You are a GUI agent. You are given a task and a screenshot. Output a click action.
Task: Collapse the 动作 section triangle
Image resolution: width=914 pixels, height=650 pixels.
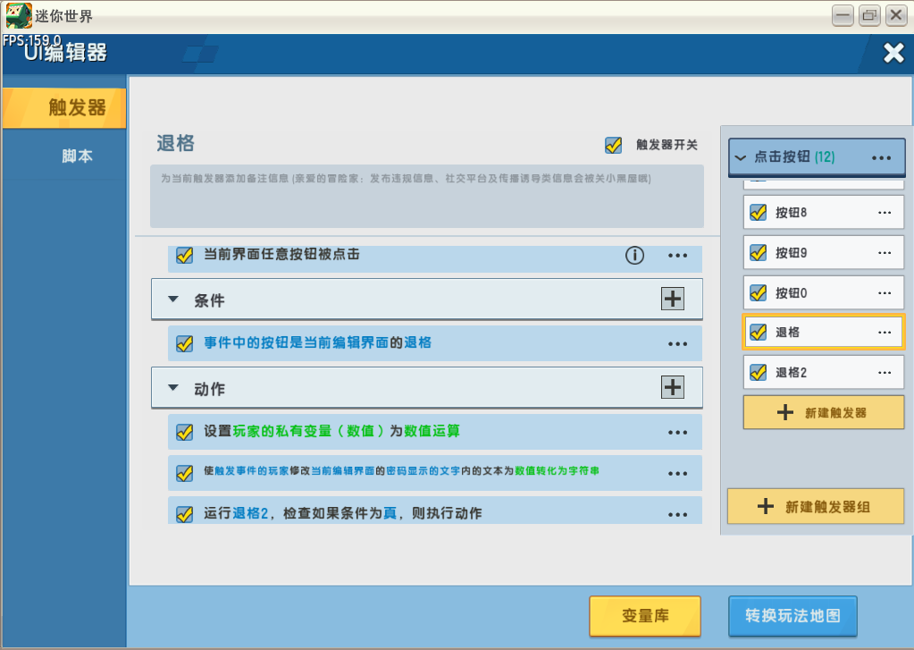click(173, 387)
